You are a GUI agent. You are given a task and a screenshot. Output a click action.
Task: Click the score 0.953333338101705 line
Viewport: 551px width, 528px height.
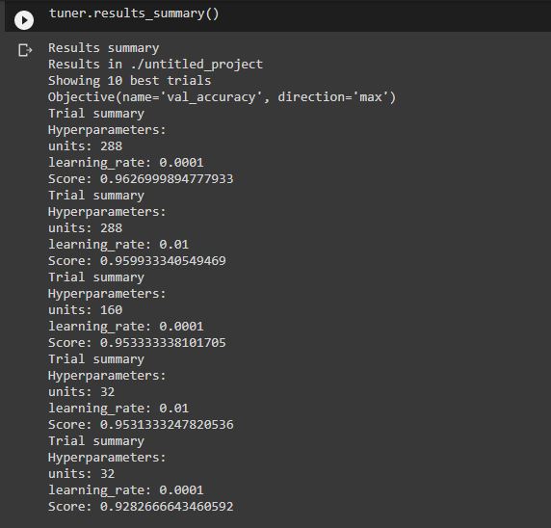137,343
